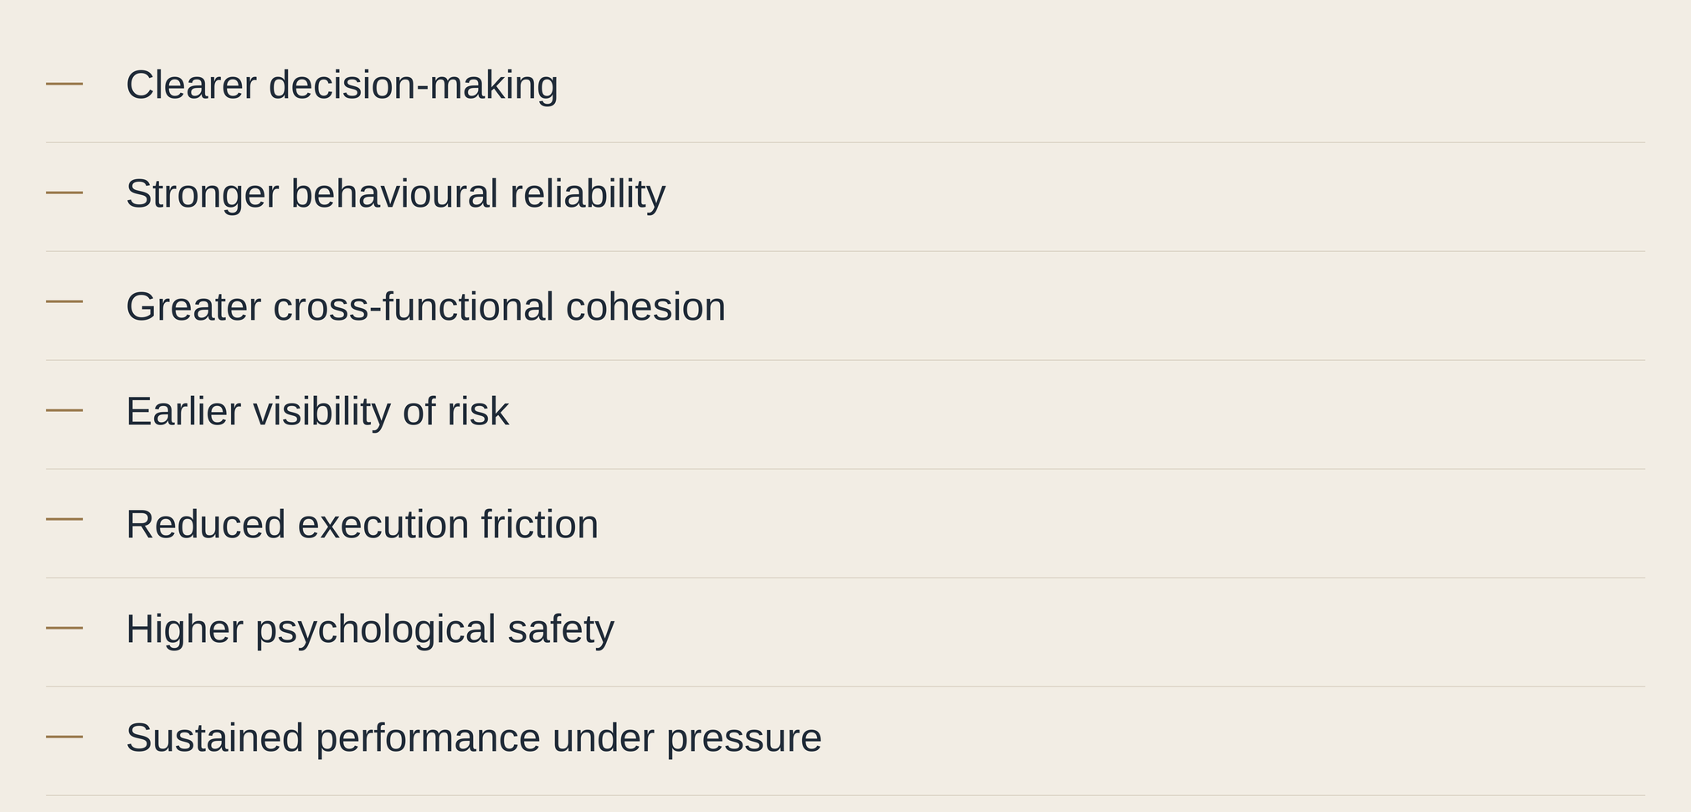The height and width of the screenshot is (812, 1691).
Task: Select the Reduced execution friction text
Action: click(362, 525)
